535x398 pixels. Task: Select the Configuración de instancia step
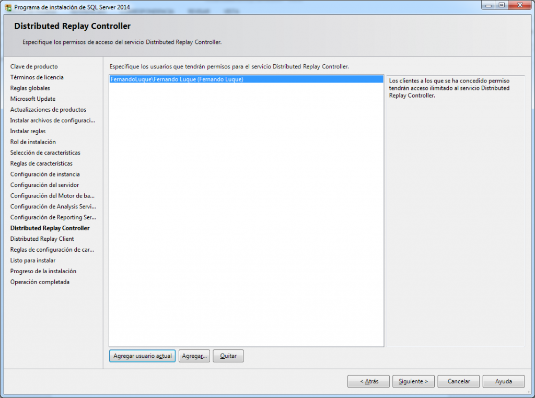click(x=45, y=174)
